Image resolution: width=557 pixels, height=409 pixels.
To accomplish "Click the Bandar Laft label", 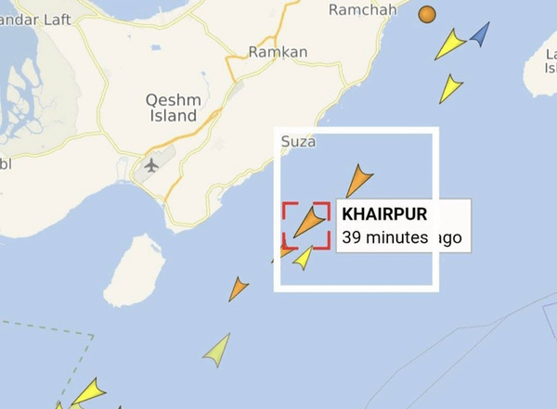I will click(x=35, y=19).
